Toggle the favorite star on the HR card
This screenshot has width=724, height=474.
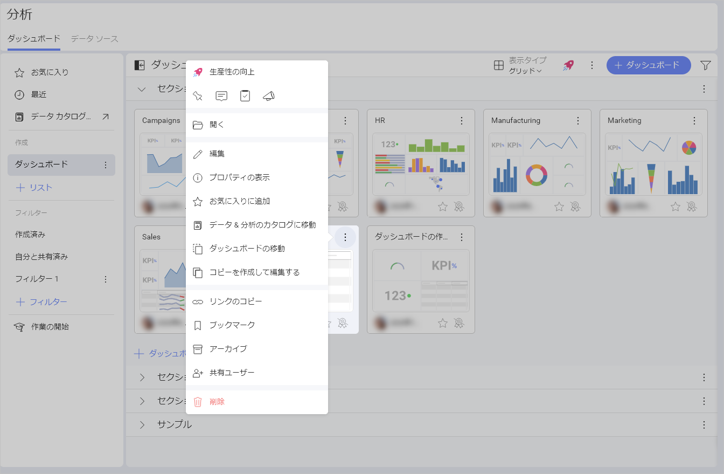[443, 207]
